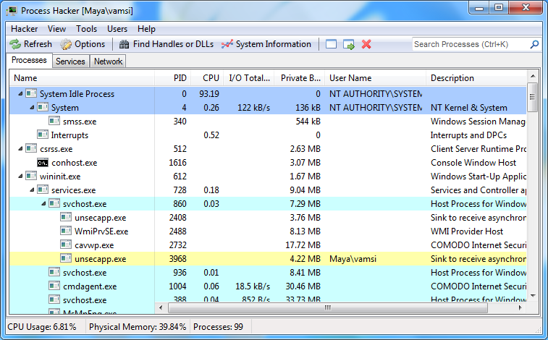Viewport: 548px width, 340px height.
Task: Click the Maya\vamsi user name cell
Action: 353,259
